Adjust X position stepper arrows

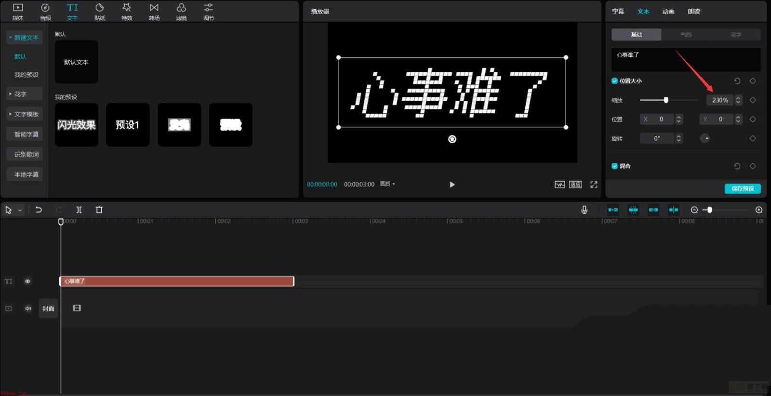[x=678, y=119]
